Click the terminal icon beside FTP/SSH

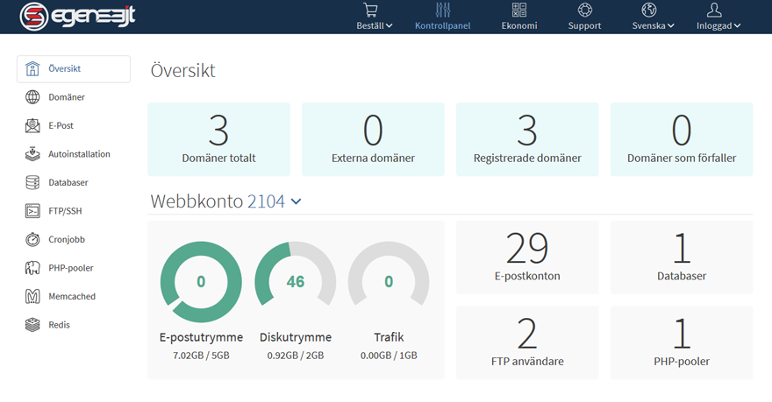pos(32,211)
